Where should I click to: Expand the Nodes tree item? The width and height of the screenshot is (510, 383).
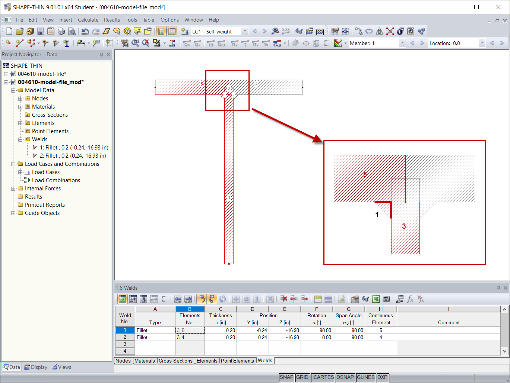pyautogui.click(x=21, y=99)
